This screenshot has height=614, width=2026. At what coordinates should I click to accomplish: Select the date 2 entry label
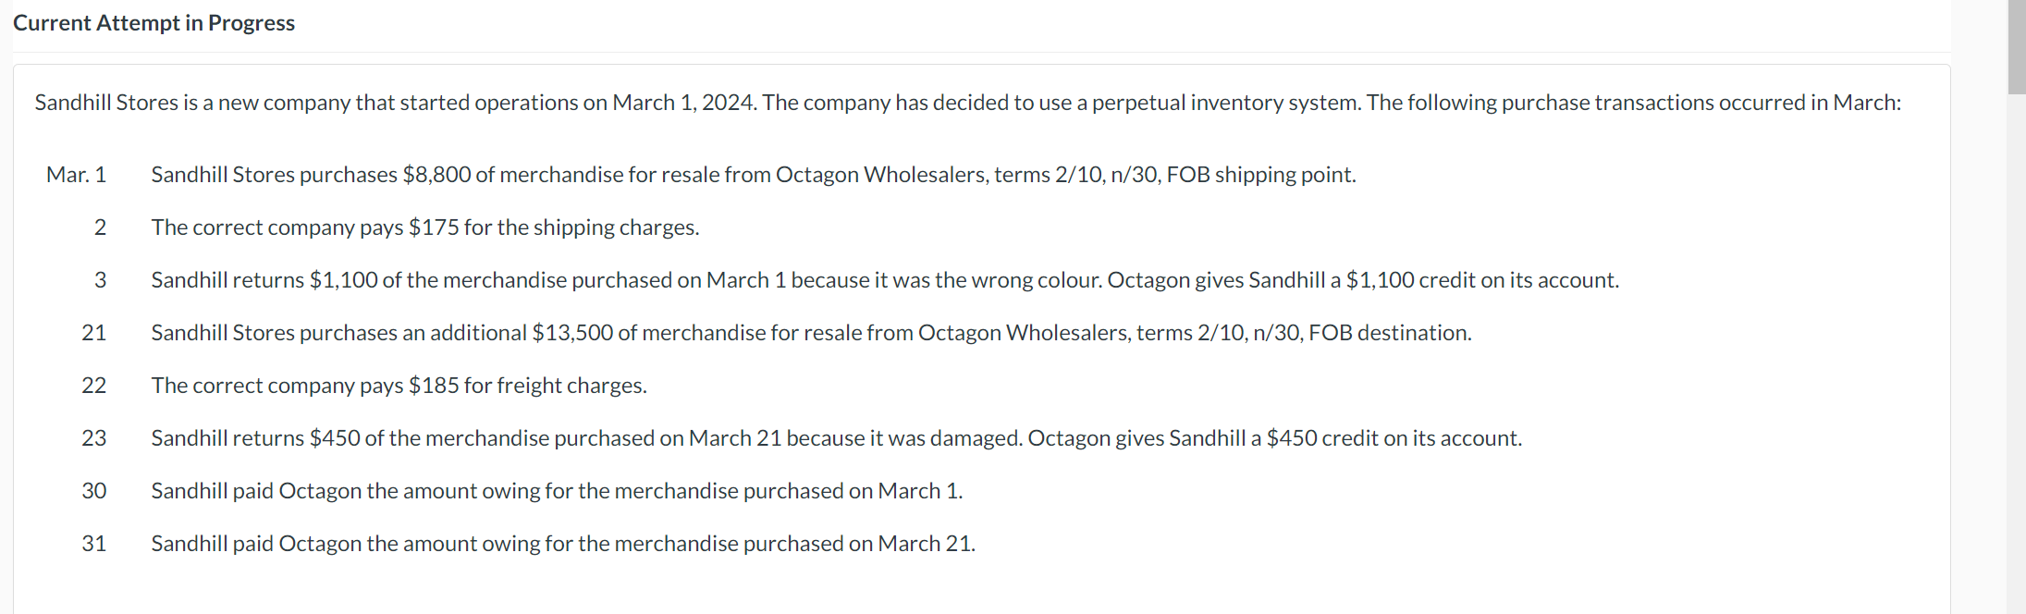point(99,227)
